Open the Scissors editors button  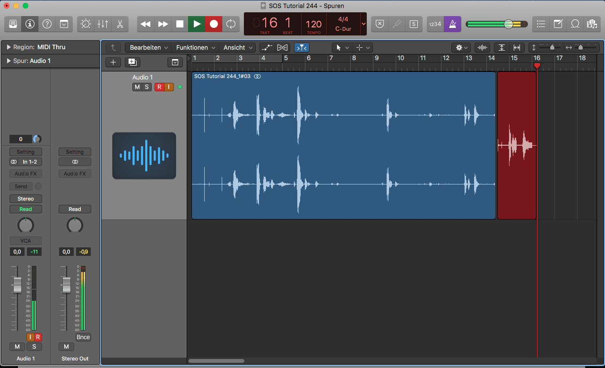tap(120, 24)
